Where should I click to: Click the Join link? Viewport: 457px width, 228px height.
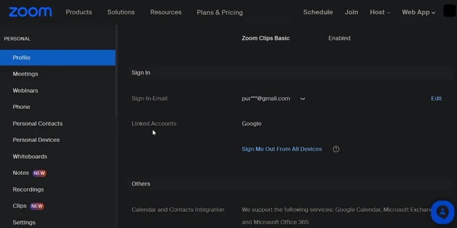click(x=351, y=12)
